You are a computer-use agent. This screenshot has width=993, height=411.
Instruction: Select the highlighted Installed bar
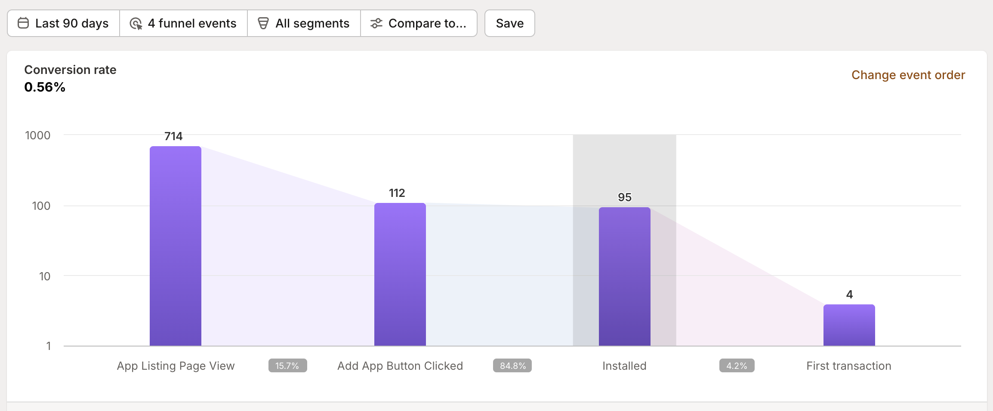coord(624,276)
